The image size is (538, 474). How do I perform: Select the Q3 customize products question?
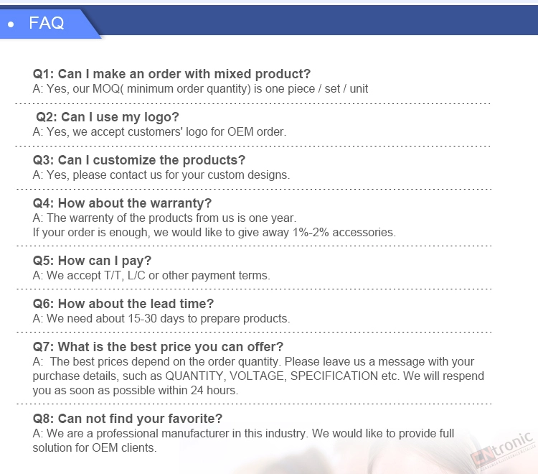click(x=139, y=160)
